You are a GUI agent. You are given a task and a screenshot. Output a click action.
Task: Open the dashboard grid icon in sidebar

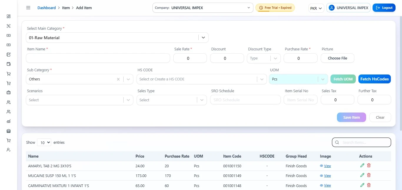tap(9, 16)
